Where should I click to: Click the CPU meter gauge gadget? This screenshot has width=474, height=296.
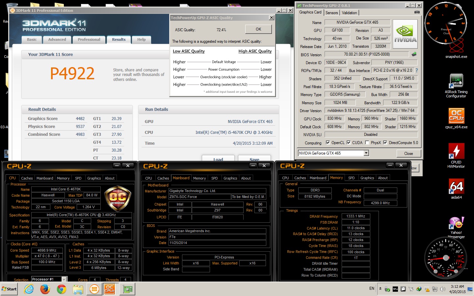point(446,258)
